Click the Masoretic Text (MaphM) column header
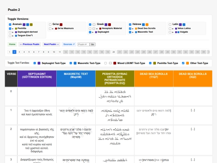217x163 pixels. tap(76, 78)
